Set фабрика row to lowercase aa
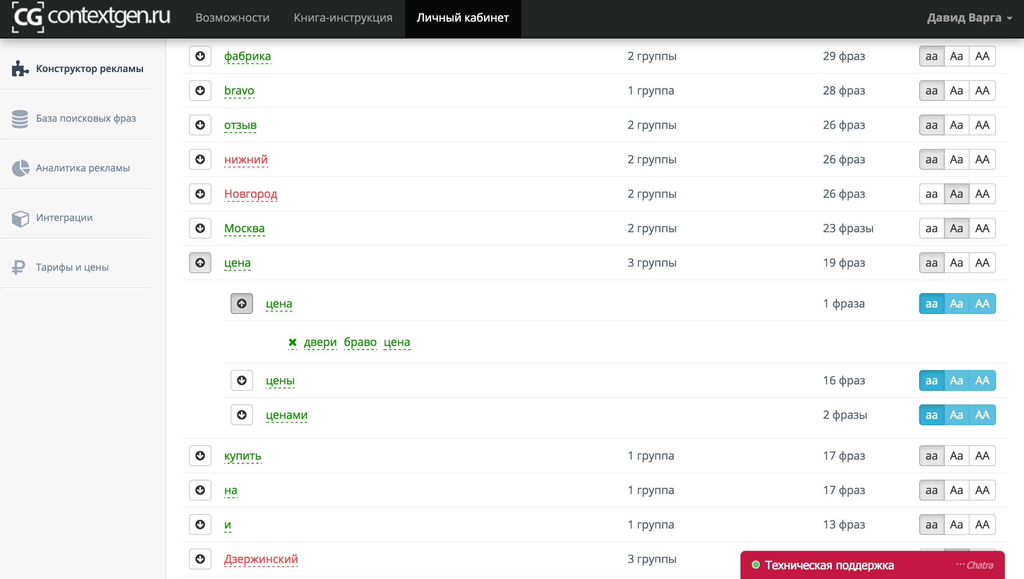The width and height of the screenshot is (1024, 579). click(x=932, y=56)
